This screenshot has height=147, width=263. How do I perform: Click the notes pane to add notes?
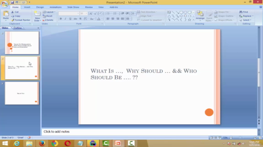[149, 131]
